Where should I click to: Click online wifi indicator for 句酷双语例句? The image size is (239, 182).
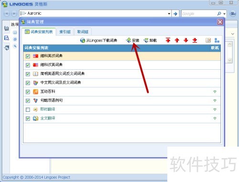(215, 101)
